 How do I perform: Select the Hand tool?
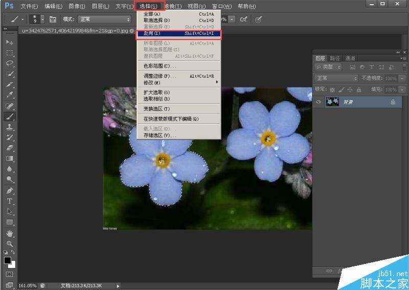click(x=9, y=233)
